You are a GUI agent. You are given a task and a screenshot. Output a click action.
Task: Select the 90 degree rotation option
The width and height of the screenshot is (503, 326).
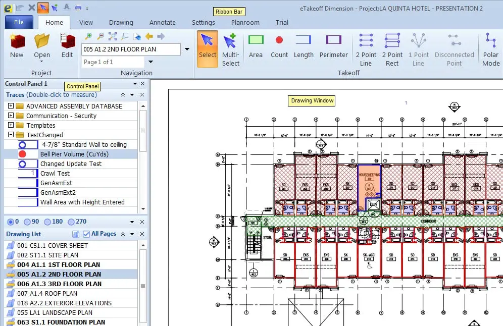pyautogui.click(x=28, y=222)
